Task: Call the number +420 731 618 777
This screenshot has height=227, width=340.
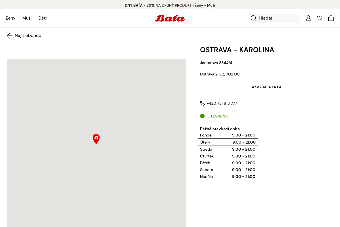Action: point(222,103)
